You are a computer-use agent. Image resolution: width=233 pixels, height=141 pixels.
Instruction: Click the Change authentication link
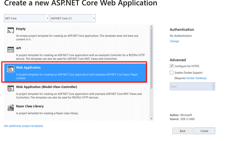[174, 41]
